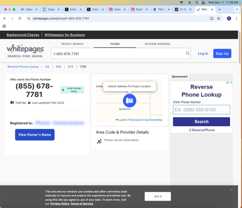
Task: Click the browser forward arrow
Action: pyautogui.click(x=12, y=19)
